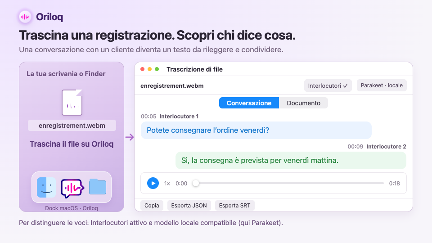Switch to the Documento tab
The image size is (432, 243).
point(303,103)
